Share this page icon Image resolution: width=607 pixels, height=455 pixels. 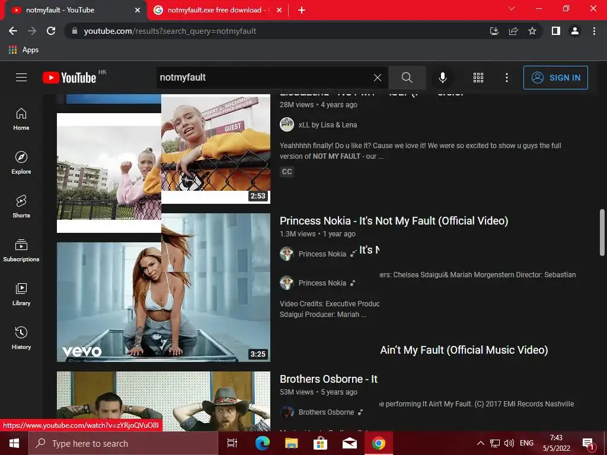click(x=513, y=31)
